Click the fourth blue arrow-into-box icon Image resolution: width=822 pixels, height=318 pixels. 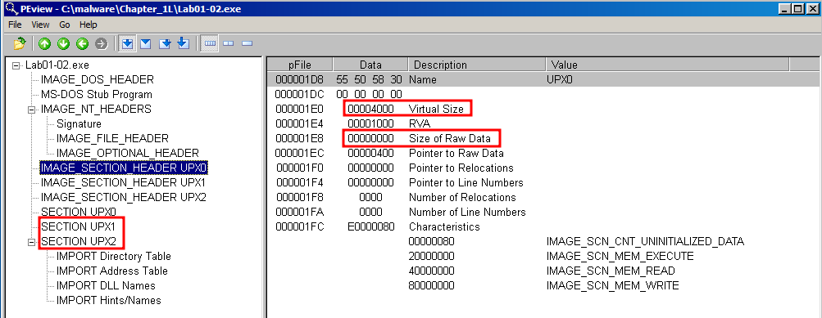pyautogui.click(x=183, y=44)
